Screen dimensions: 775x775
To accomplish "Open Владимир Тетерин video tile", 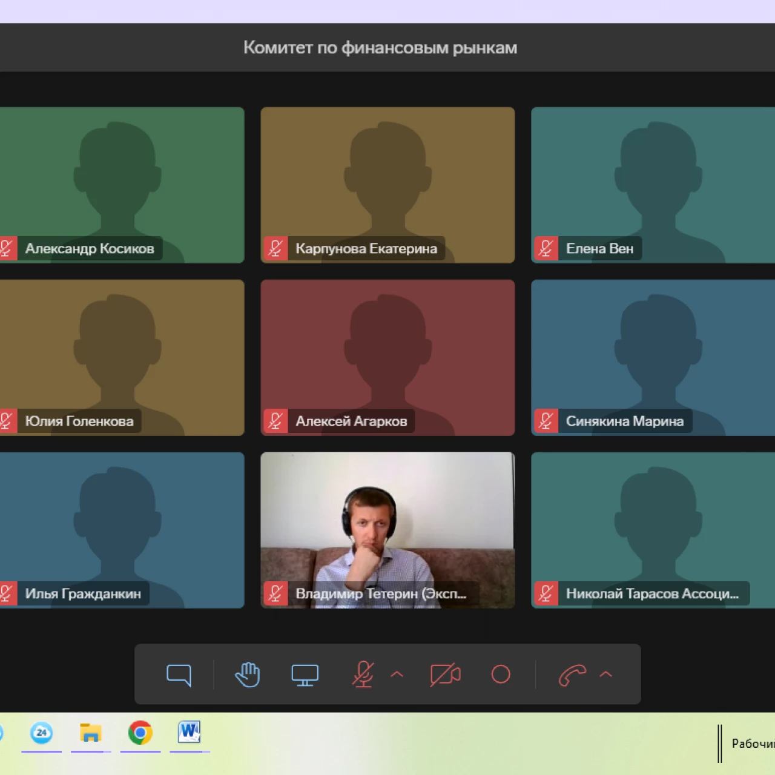I will coord(387,530).
